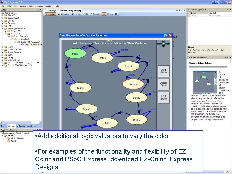
Task: Pan up using the top arrow
Action: coord(163,41)
